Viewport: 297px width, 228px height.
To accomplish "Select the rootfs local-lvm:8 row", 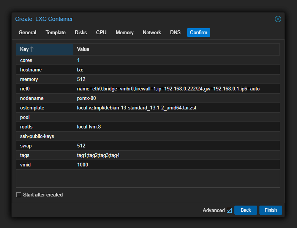I will point(148,127).
